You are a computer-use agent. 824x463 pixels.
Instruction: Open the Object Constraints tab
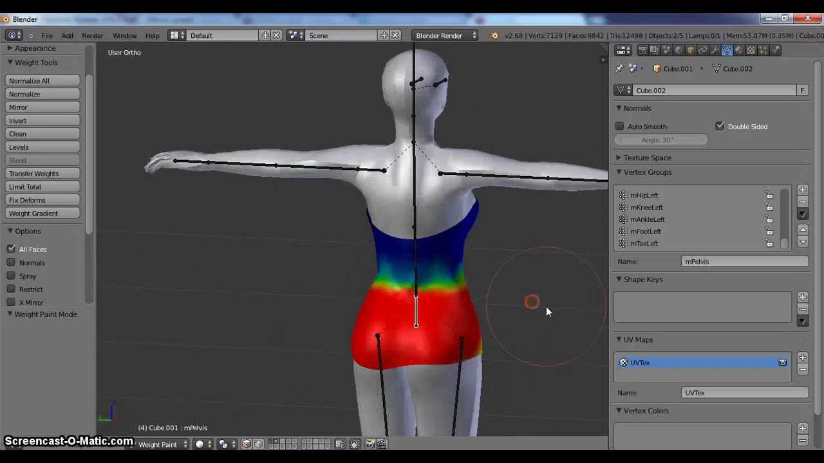click(x=702, y=50)
